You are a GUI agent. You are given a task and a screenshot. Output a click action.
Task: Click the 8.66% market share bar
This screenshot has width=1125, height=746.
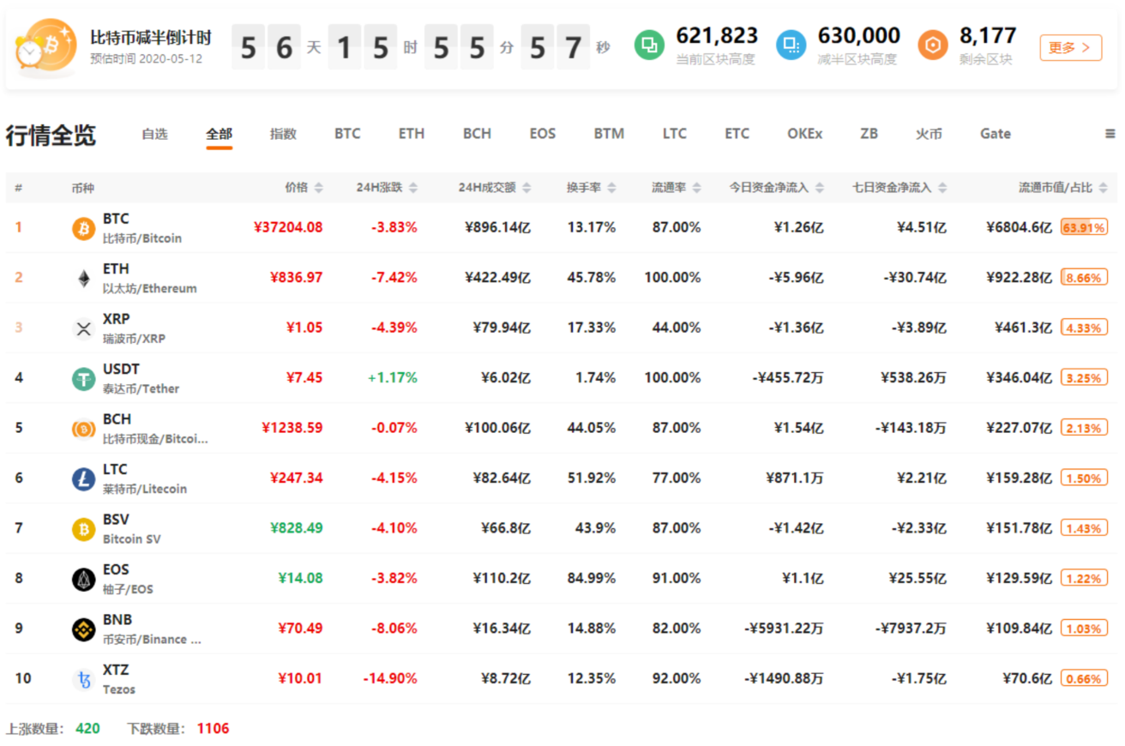(1084, 278)
